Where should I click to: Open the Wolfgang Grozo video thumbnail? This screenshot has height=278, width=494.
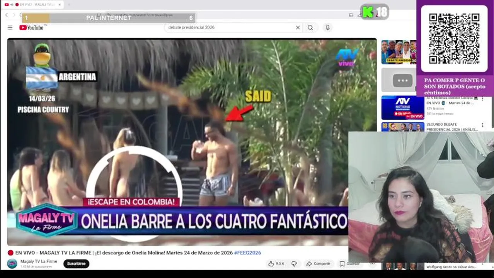tap(403, 266)
